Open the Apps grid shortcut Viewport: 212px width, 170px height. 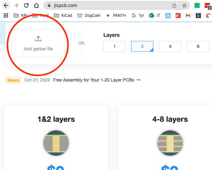[6, 16]
